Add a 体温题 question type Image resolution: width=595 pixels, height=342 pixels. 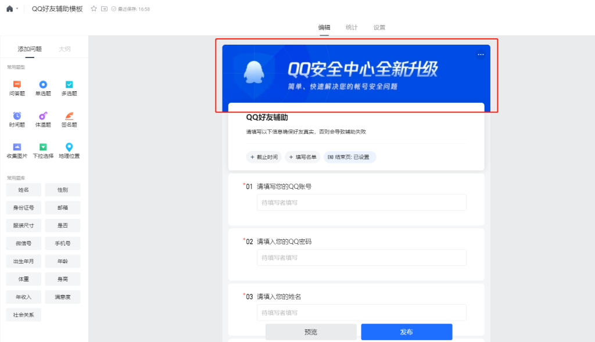[x=43, y=120]
